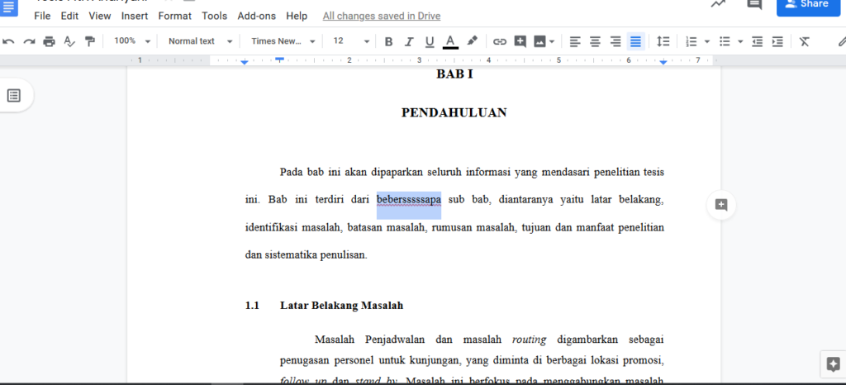846x385 pixels.
Task: Click the Redo arrow icon
Action: click(29, 41)
